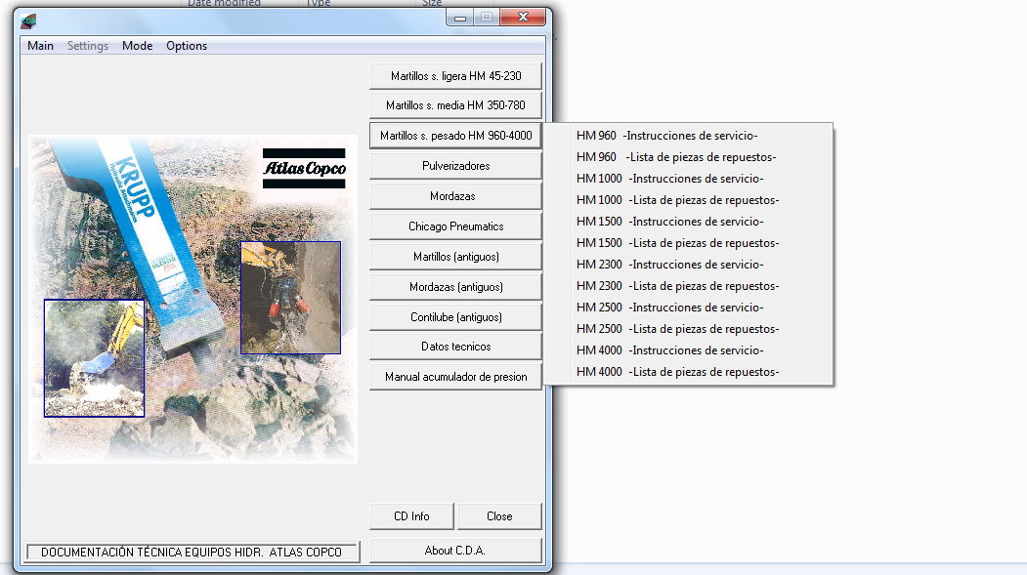This screenshot has height=575, width=1027.
Task: Open the Main menu
Action: pyautogui.click(x=41, y=46)
